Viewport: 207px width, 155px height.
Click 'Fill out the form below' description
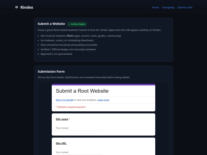[x=84, y=77]
